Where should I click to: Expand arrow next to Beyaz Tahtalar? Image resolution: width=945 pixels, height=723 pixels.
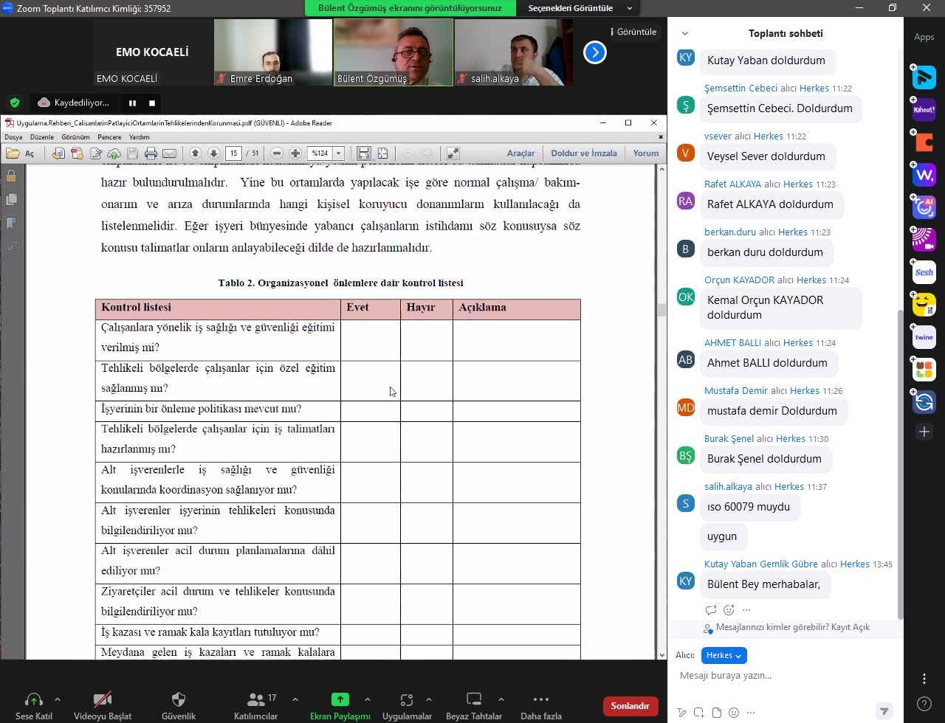pos(501,699)
